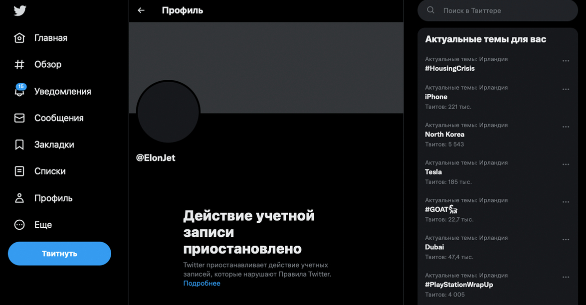Go back using the arrow icon
The image size is (586, 305).
[141, 10]
